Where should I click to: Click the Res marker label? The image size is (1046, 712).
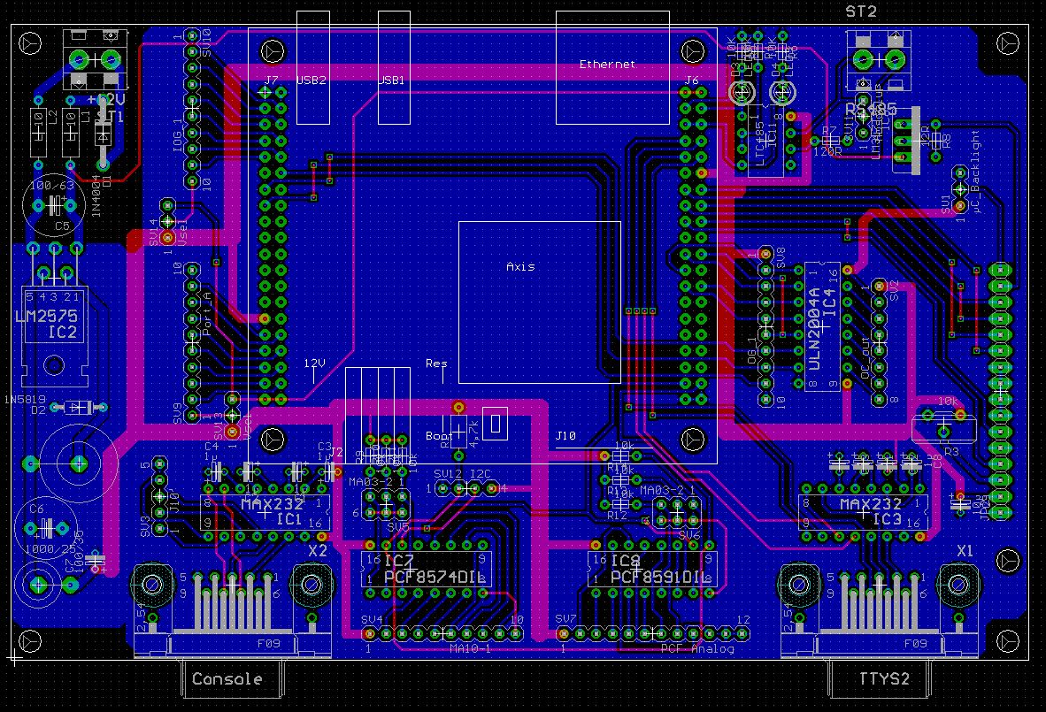tap(436, 364)
